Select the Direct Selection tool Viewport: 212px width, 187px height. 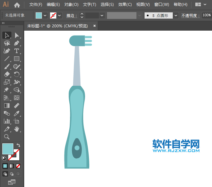(x=17, y=36)
